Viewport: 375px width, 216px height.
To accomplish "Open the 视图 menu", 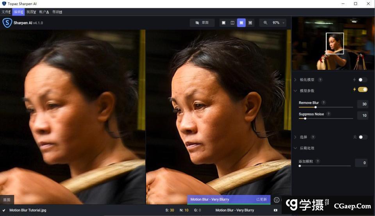I will click(31, 12).
